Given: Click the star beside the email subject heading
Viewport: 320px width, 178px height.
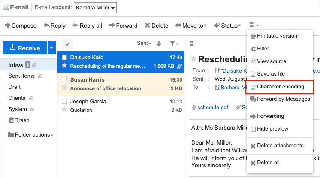Looking at the screenshot, I should 193,59.
